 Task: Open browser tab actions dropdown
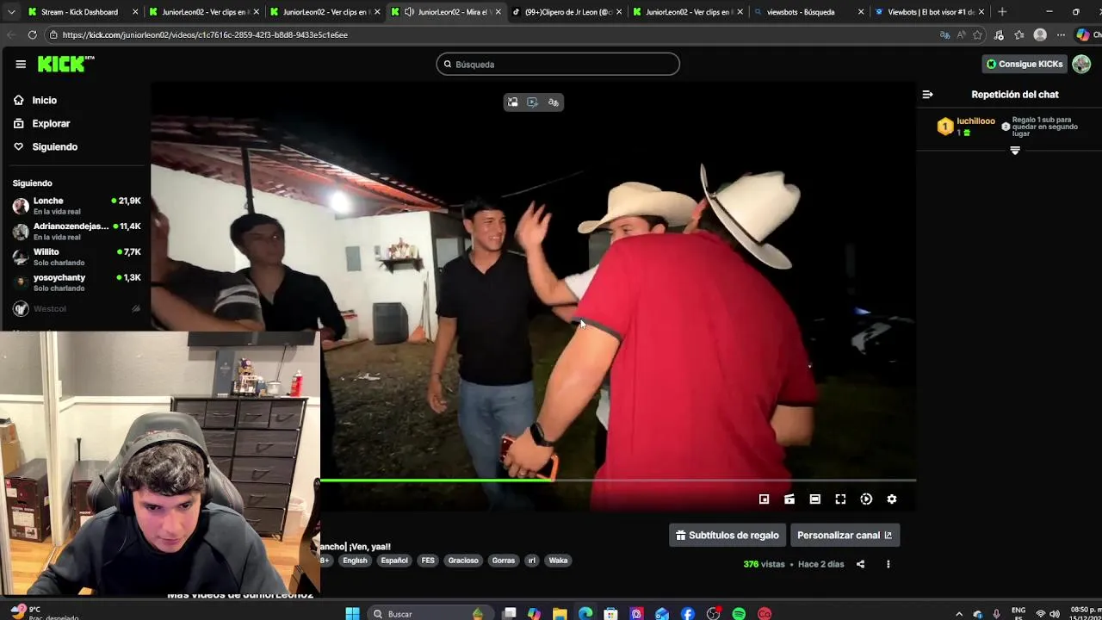(10, 12)
